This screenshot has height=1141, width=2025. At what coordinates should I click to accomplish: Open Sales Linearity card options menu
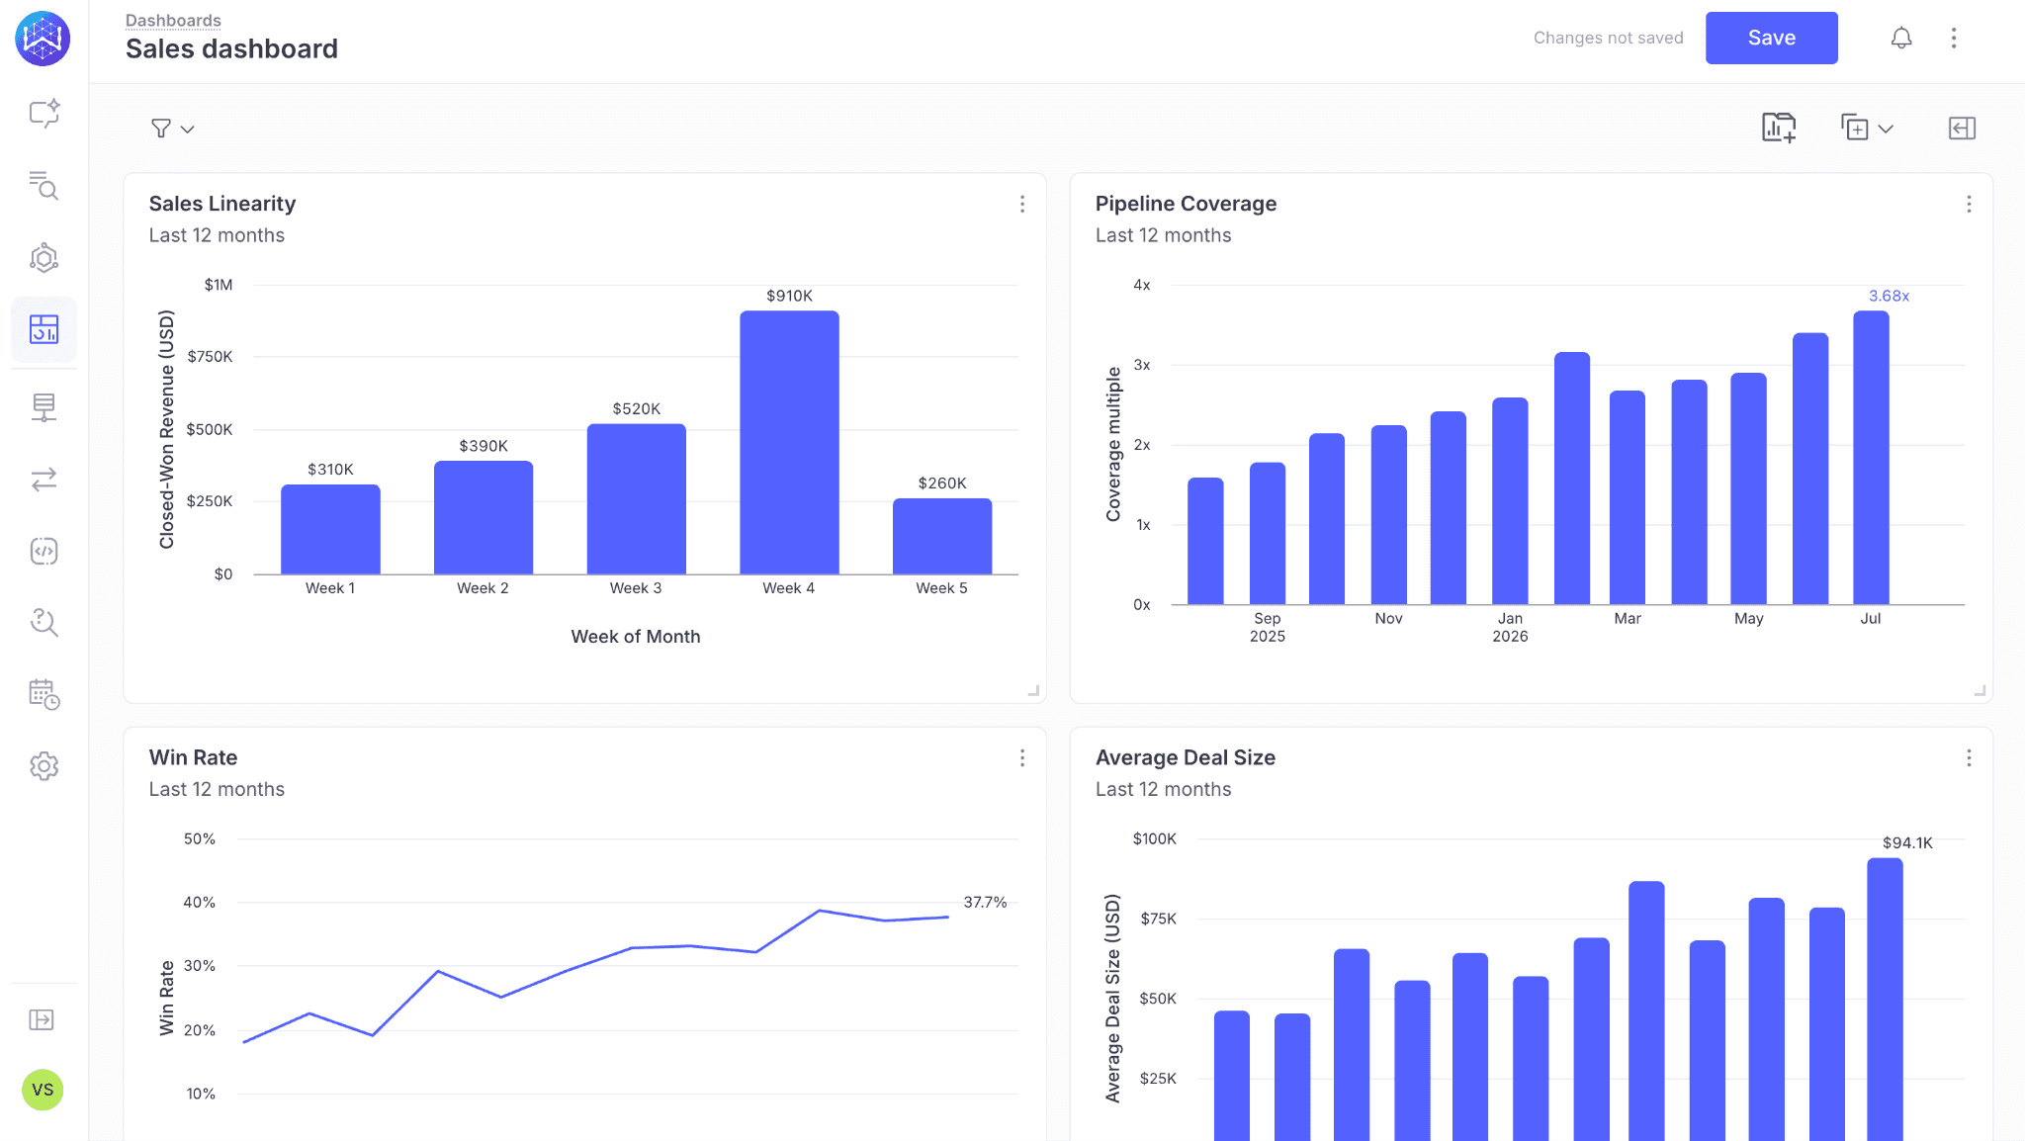click(x=1022, y=204)
